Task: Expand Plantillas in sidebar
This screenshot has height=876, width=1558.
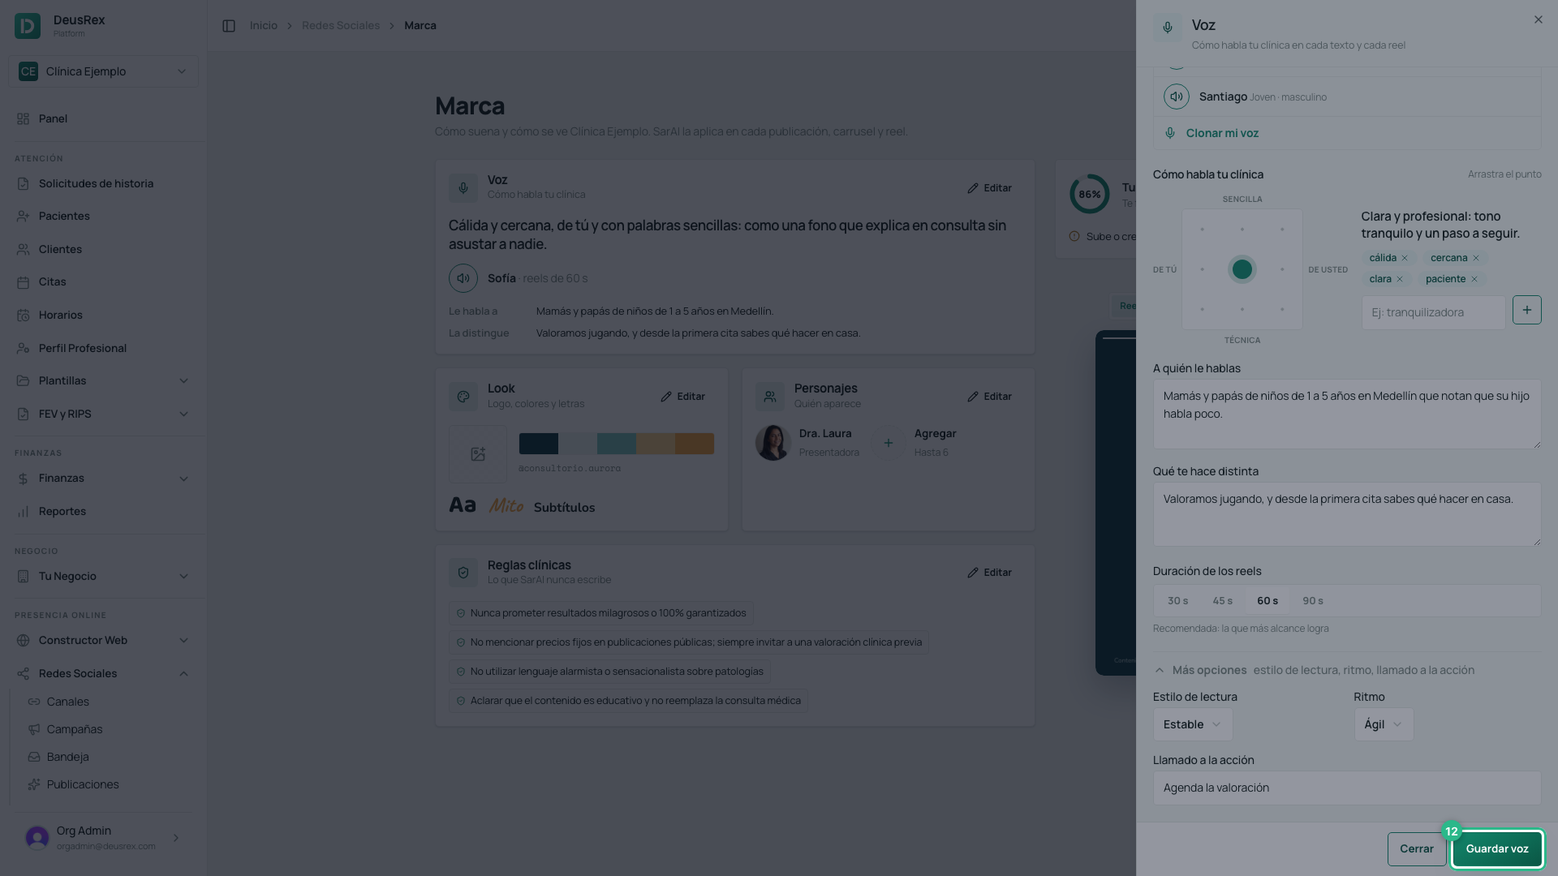Action: 103,380
